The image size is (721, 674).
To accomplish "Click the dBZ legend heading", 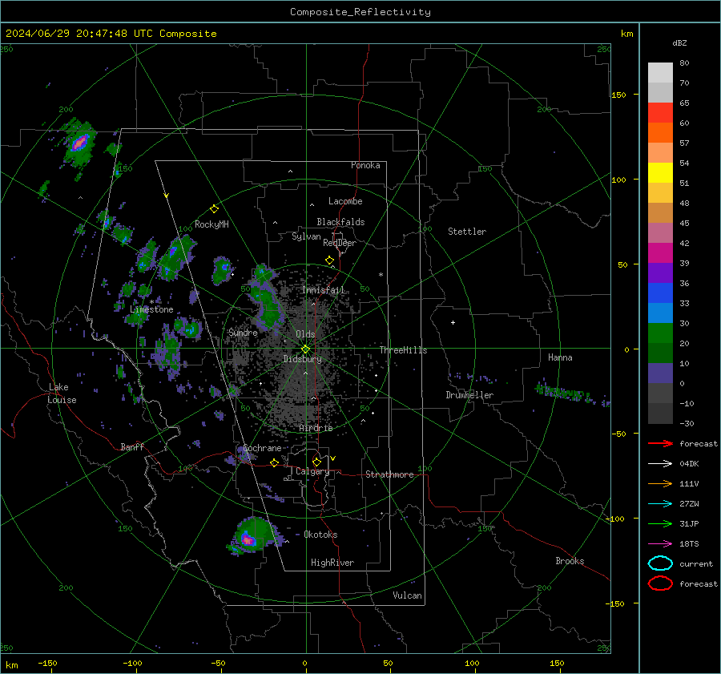I will coord(679,42).
